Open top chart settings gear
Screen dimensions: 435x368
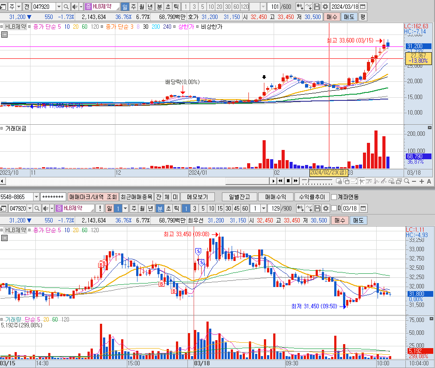click(x=325, y=7)
